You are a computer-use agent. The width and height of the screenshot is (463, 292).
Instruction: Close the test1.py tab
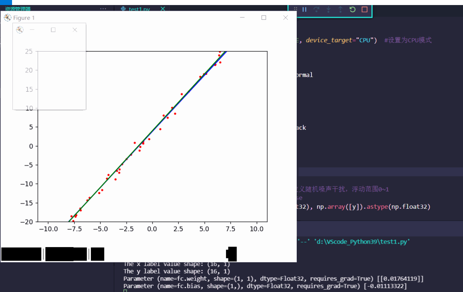click(x=163, y=9)
